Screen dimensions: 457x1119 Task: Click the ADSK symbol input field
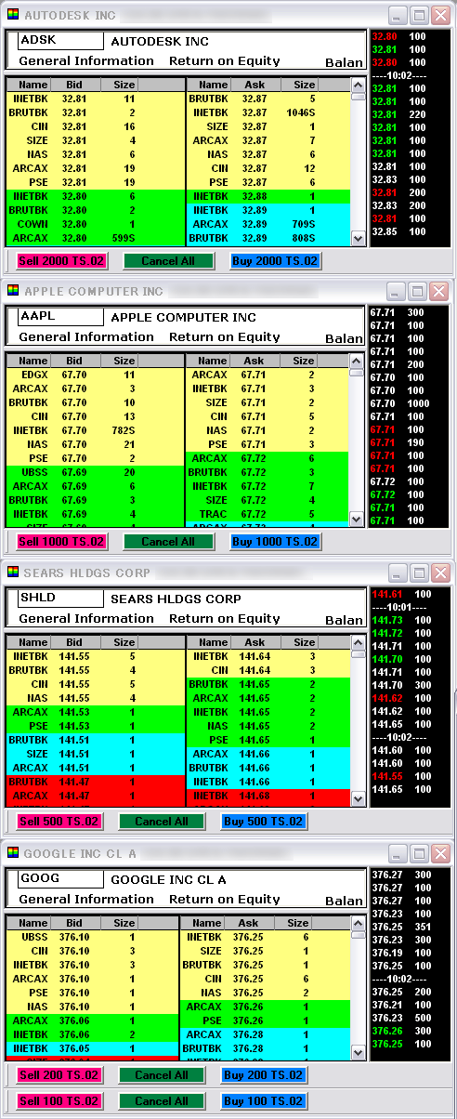[60, 41]
